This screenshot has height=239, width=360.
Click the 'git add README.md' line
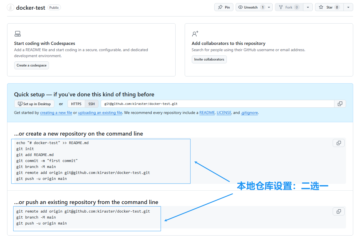coord(35,155)
